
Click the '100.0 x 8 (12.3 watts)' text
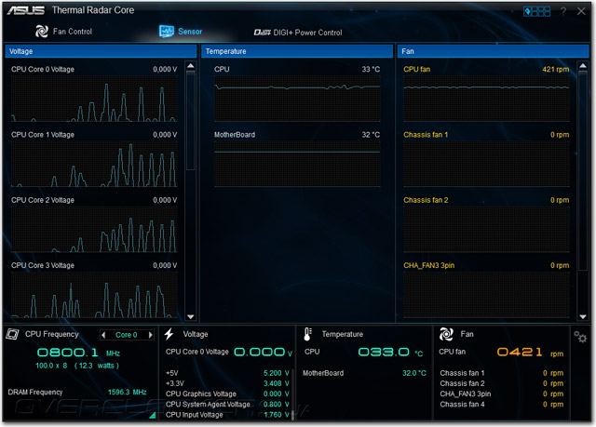tap(77, 366)
